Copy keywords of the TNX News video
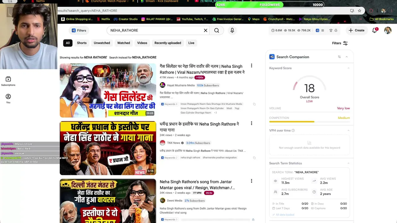The height and width of the screenshot is (223, 397). 254,158
